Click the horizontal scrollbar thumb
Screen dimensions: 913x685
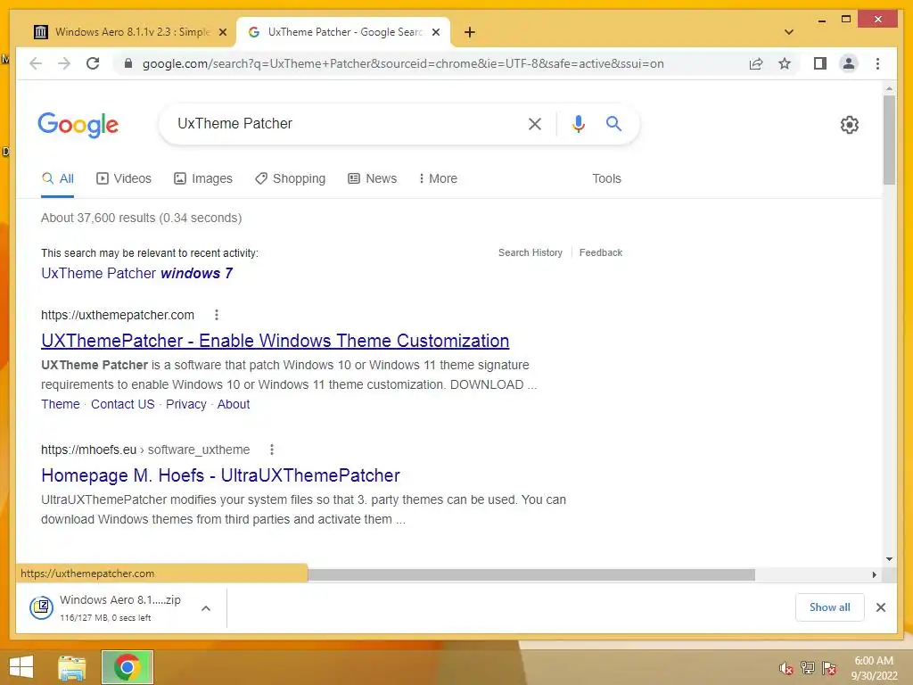(531, 575)
